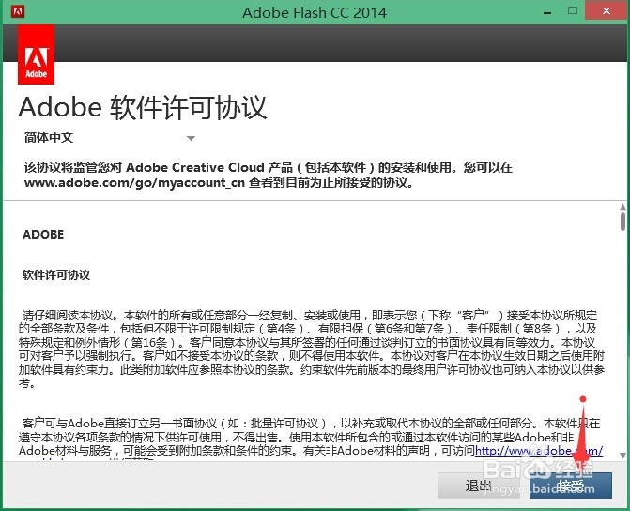The width and height of the screenshot is (630, 511).
Task: Open the http://www.adobe.com link
Action: coord(539,451)
